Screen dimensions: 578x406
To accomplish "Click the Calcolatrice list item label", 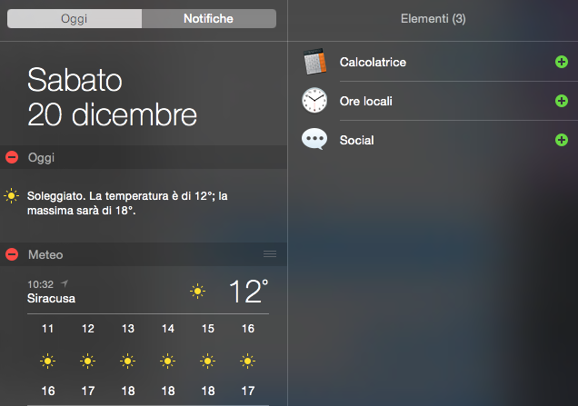I will [373, 62].
